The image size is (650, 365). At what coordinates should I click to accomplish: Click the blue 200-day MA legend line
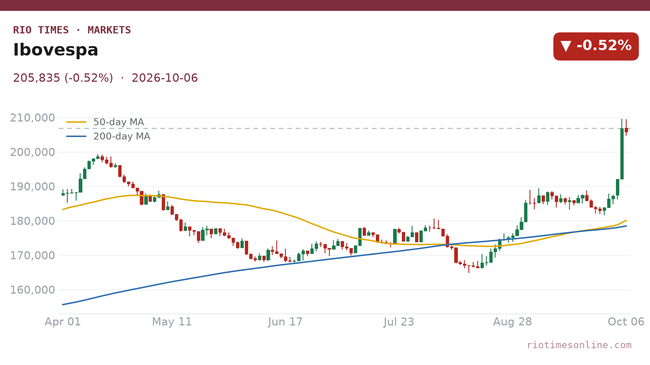tap(76, 136)
